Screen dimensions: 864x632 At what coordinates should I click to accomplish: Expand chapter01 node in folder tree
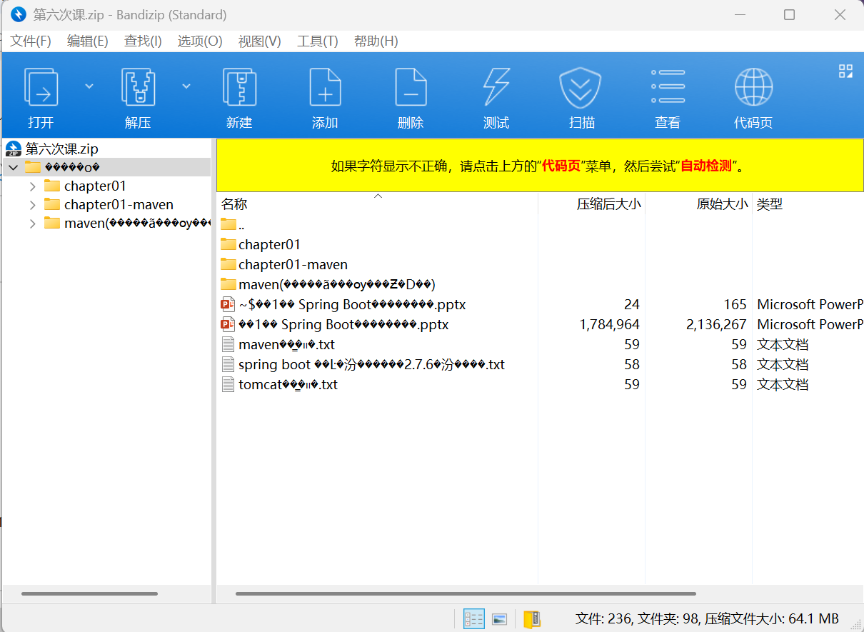point(33,186)
